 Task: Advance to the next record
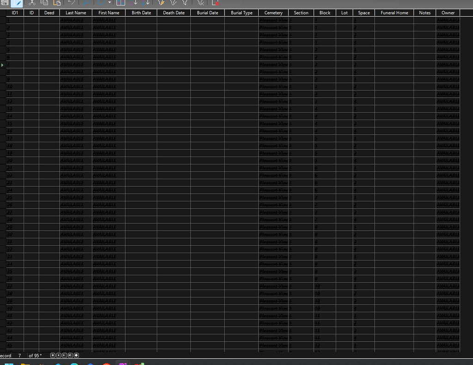click(65, 355)
